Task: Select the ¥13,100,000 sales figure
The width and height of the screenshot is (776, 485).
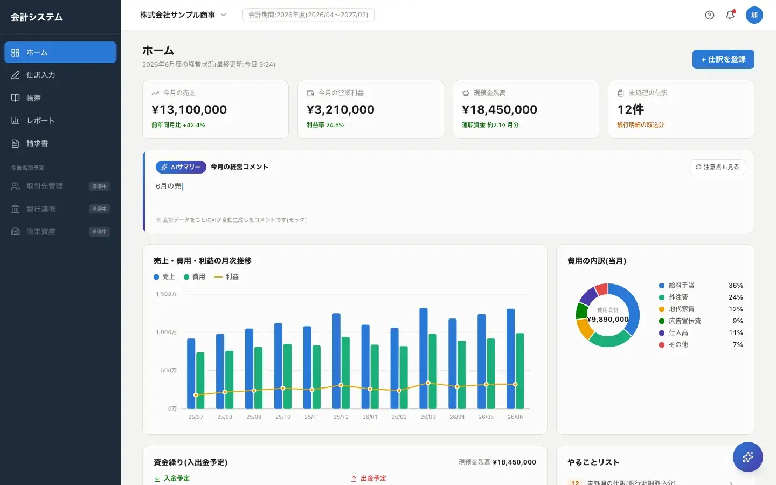Action: [189, 110]
